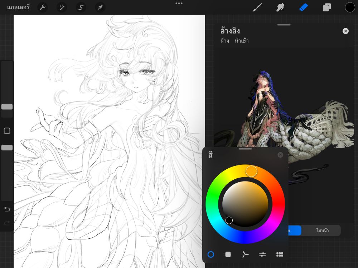Grab the reference panel top handle
Image resolution: width=358 pixels, height=268 pixels.
(x=284, y=25)
